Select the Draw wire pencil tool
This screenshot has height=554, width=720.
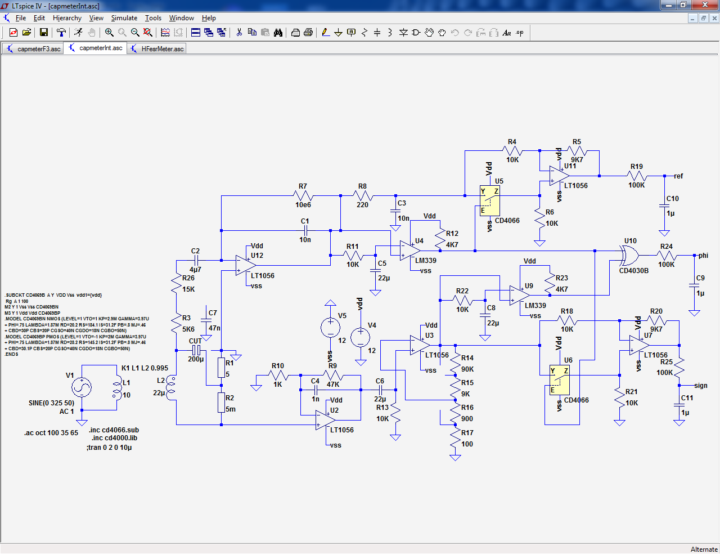click(x=326, y=33)
